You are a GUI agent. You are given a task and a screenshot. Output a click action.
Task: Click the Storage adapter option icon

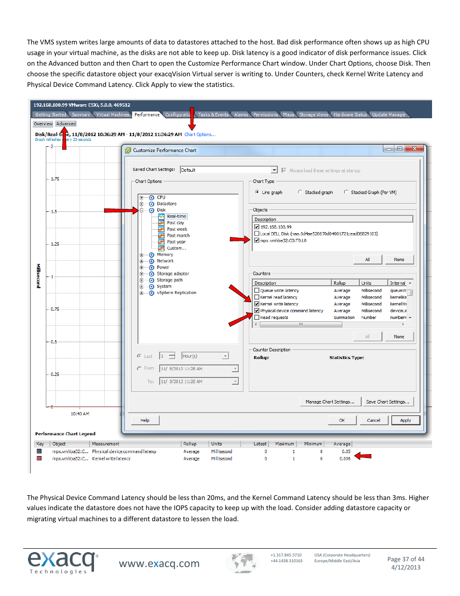[x=152, y=274]
